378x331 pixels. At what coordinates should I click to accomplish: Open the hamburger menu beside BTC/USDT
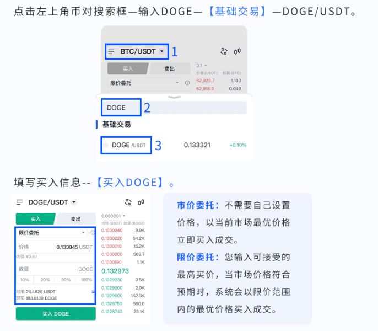[111, 51]
